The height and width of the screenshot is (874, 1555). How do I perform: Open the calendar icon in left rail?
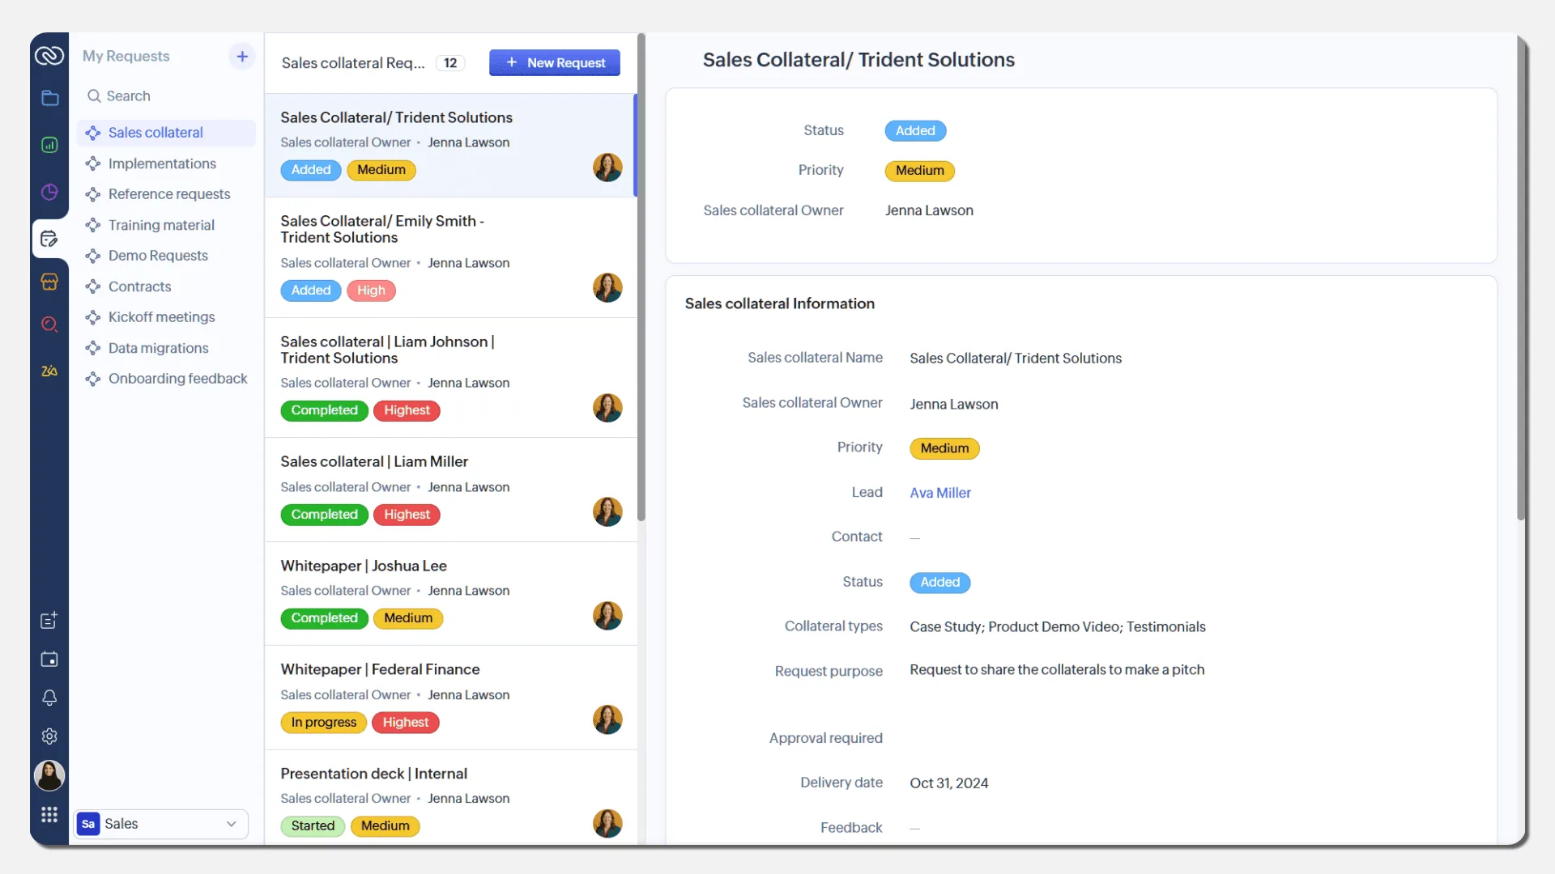[49, 659]
